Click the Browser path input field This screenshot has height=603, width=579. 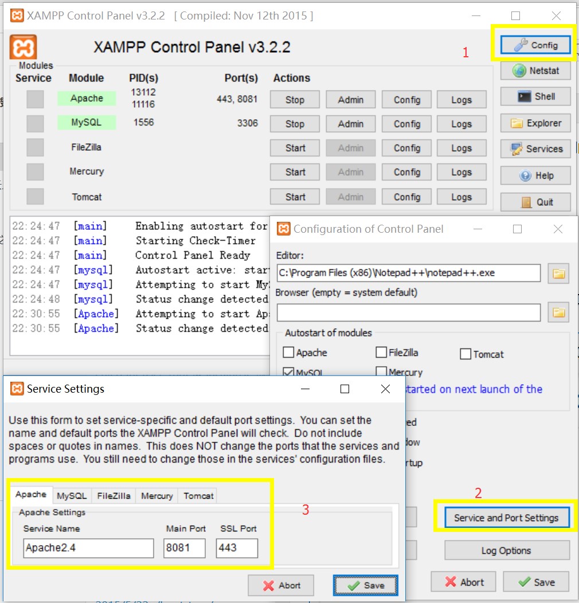(x=409, y=312)
